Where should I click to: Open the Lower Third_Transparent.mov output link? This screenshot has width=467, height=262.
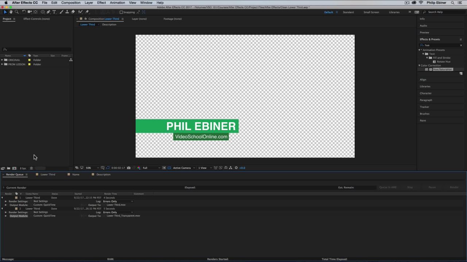tap(123, 216)
